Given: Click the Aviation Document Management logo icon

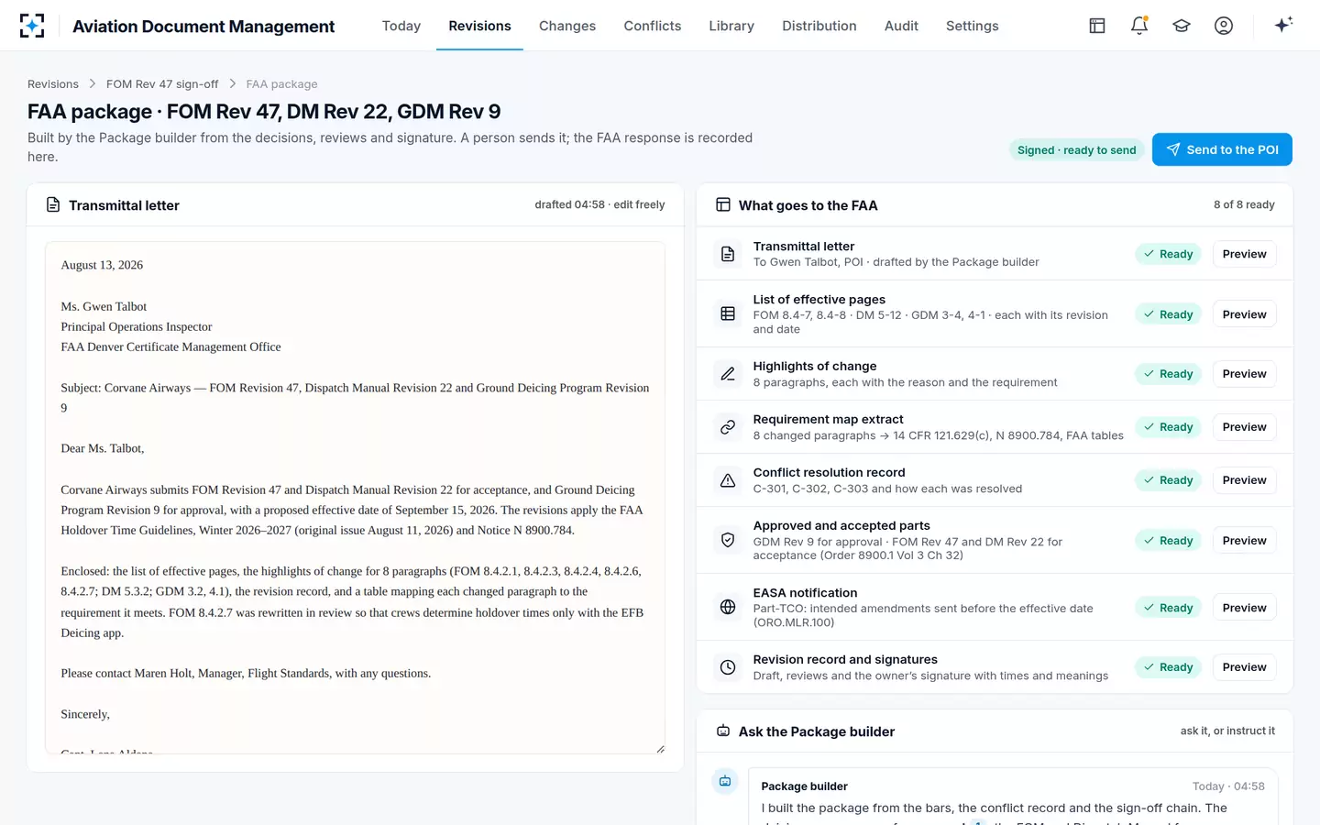Looking at the screenshot, I should click(32, 26).
